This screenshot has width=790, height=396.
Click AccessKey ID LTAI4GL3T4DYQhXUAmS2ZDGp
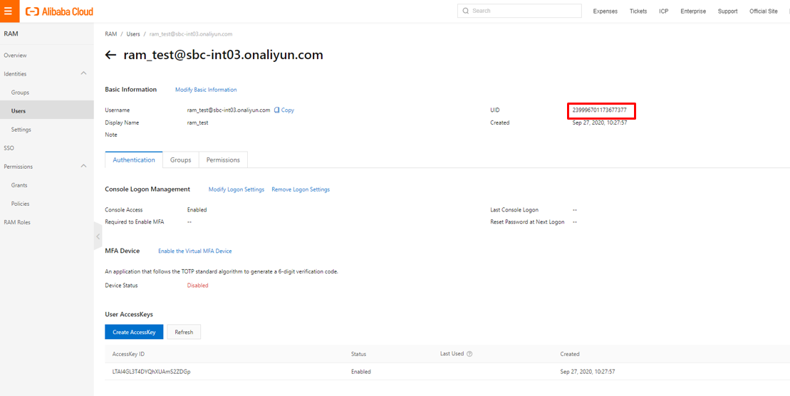pyautogui.click(x=151, y=371)
